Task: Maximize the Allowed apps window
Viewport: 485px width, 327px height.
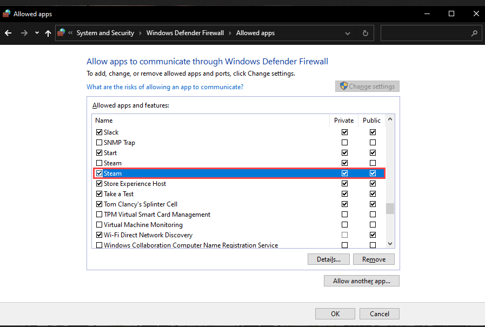Action: pos(451,14)
